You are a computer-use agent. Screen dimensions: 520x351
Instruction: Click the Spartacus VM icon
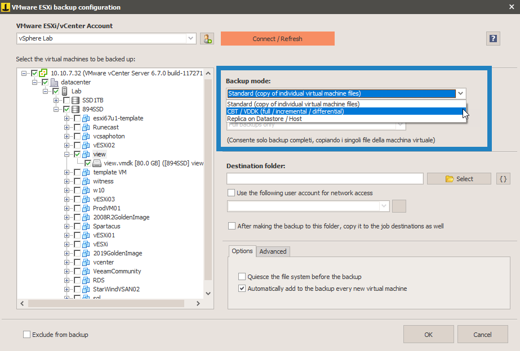point(86,226)
